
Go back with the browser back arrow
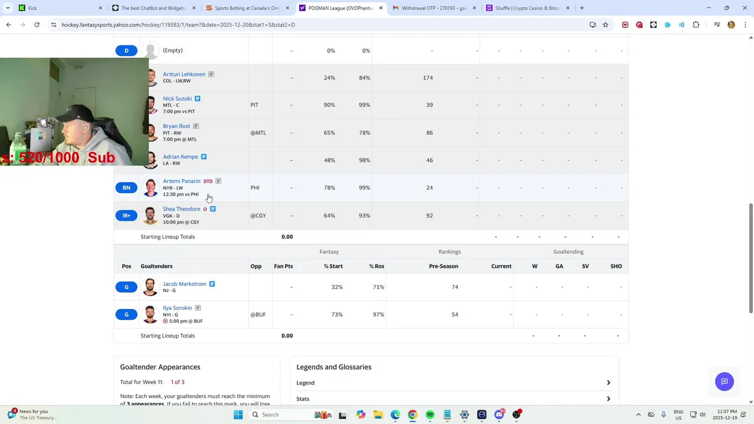point(8,25)
